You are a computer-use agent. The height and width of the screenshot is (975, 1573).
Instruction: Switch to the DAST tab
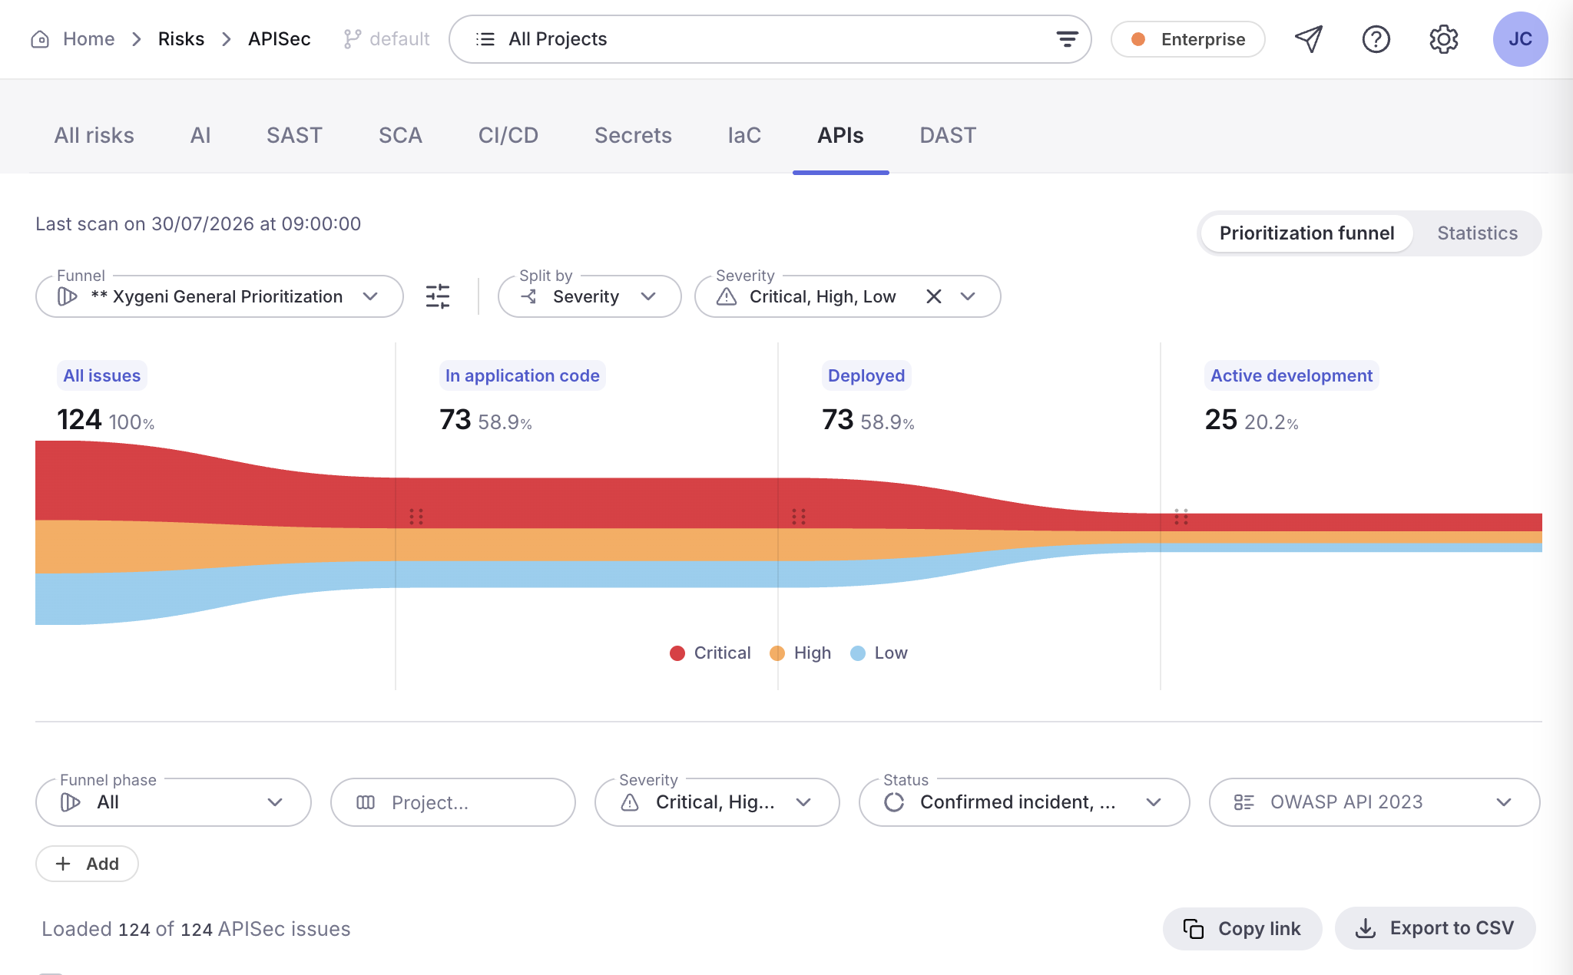click(948, 135)
